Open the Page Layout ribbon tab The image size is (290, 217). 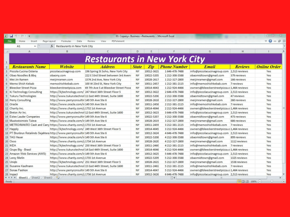pos(49,41)
